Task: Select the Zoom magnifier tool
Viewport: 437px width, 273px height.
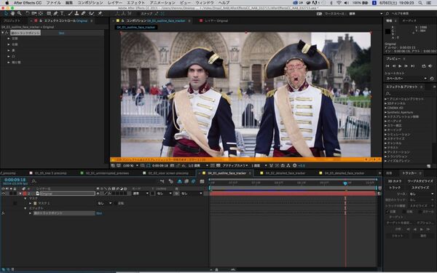Action: click(x=19, y=13)
